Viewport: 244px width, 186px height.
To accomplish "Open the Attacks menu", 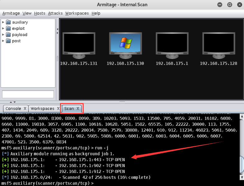I will click(55, 13).
